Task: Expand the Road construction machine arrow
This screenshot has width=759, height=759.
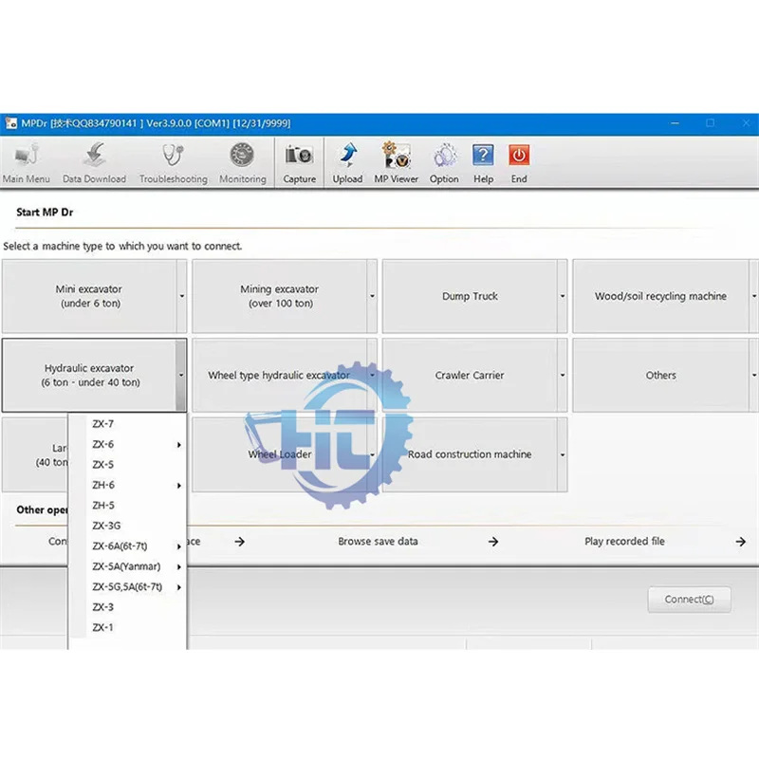Action: 563,454
